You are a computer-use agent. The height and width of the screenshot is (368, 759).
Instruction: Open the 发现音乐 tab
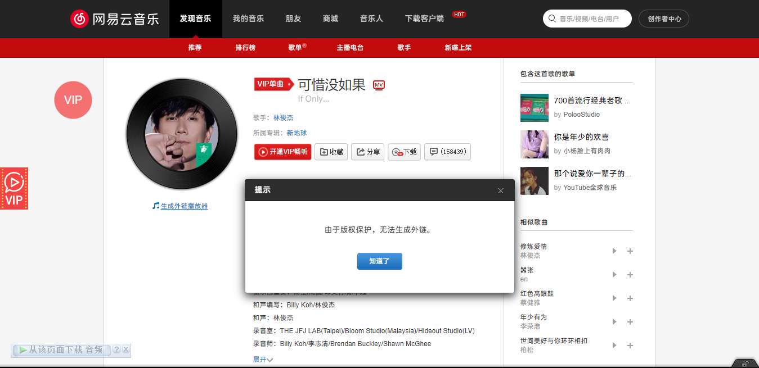coord(196,19)
